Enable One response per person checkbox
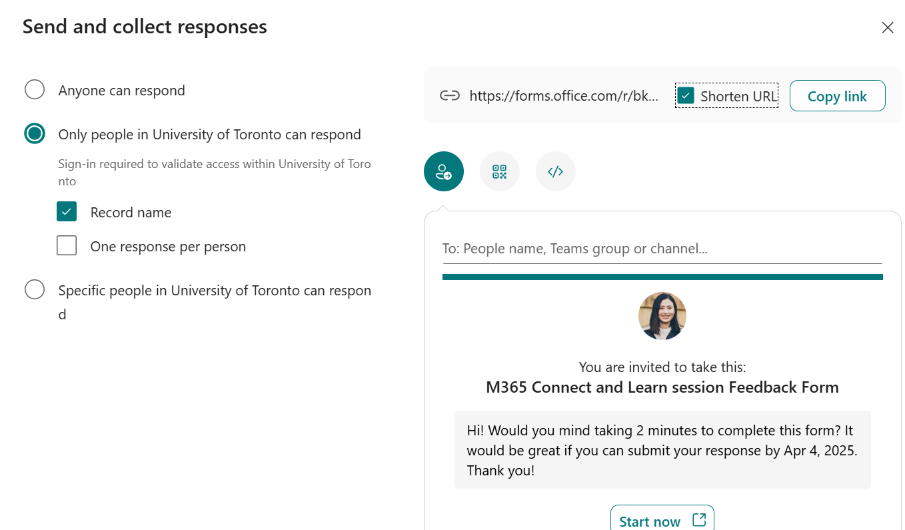 [67, 246]
